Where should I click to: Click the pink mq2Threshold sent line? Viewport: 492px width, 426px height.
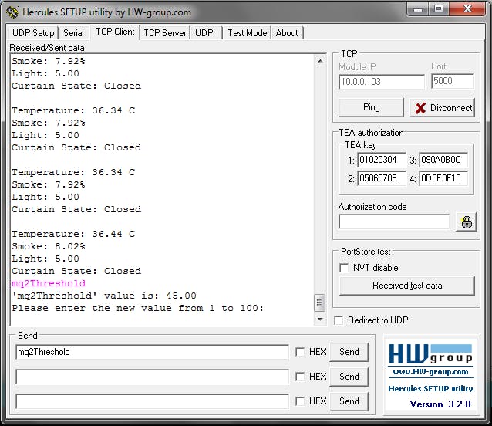(x=49, y=283)
